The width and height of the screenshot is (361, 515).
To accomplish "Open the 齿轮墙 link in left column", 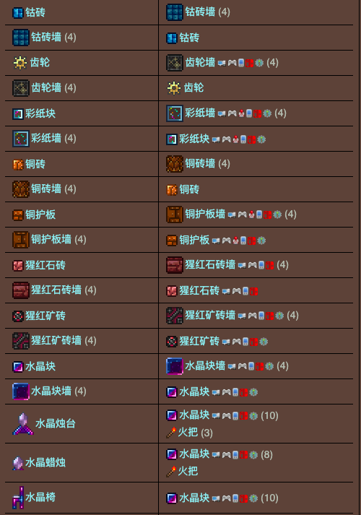I will coord(46,87).
